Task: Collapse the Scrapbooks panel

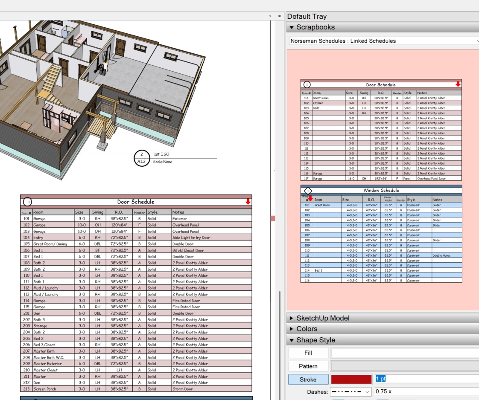Action: [292, 27]
